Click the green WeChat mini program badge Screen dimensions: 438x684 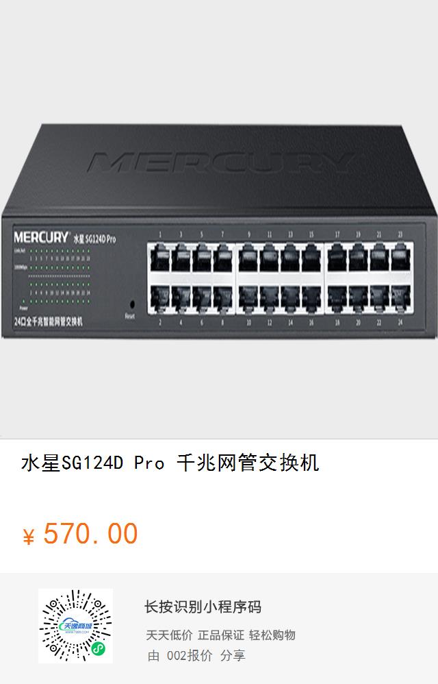pyautogui.click(x=99, y=649)
